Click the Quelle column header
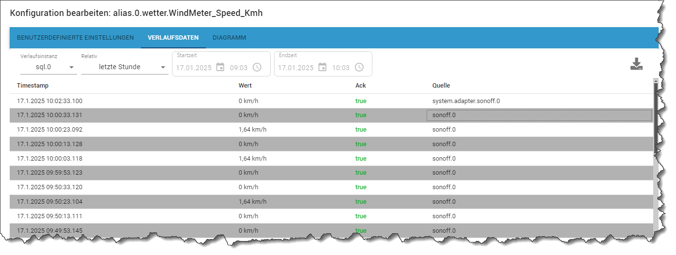Viewport: 676px width, 255px height. click(441, 86)
